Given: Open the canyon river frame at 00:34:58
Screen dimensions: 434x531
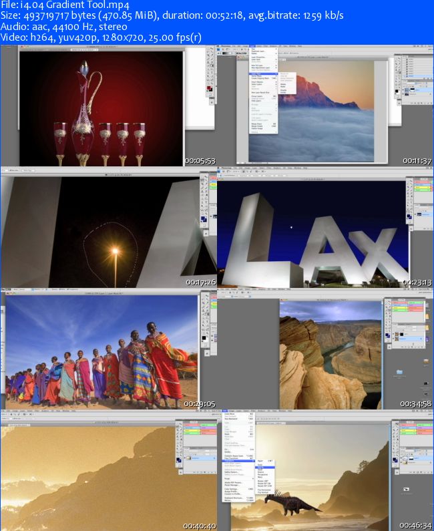Looking at the screenshot, I should 325,349.
